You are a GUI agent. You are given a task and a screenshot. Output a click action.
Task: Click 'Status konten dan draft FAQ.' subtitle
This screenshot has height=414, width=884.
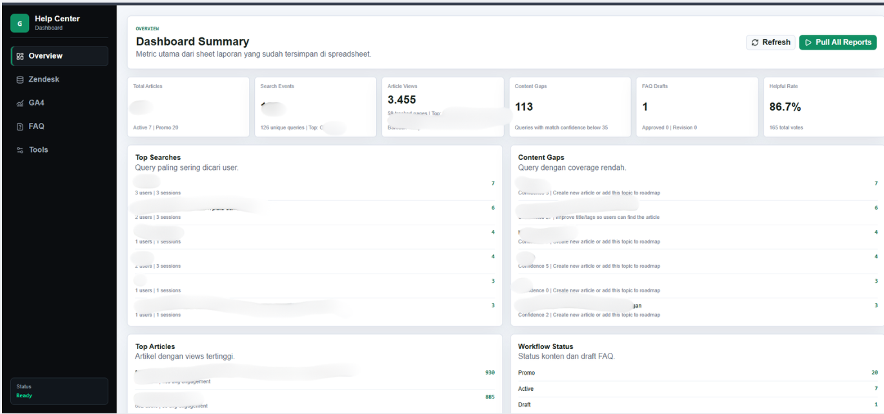coord(567,357)
